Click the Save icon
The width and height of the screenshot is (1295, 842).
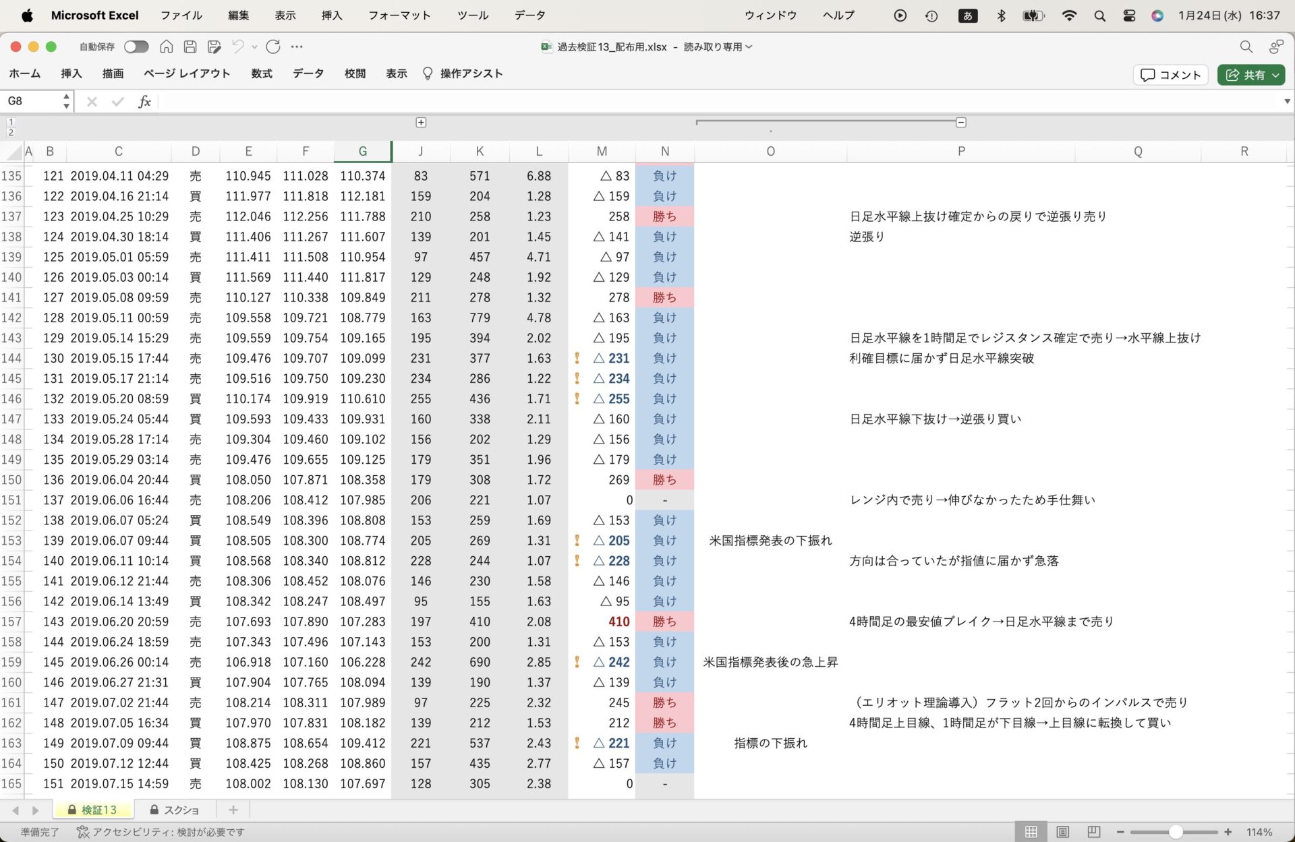190,47
